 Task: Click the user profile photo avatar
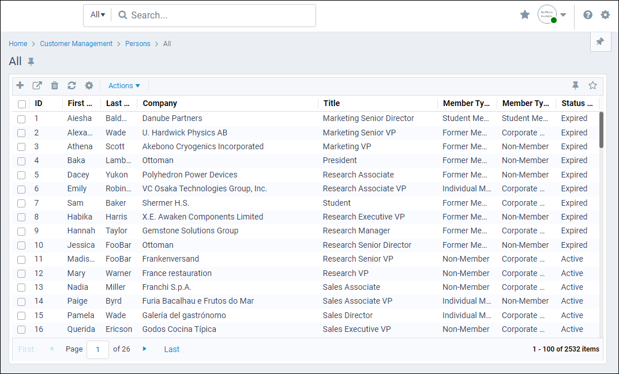pos(547,14)
